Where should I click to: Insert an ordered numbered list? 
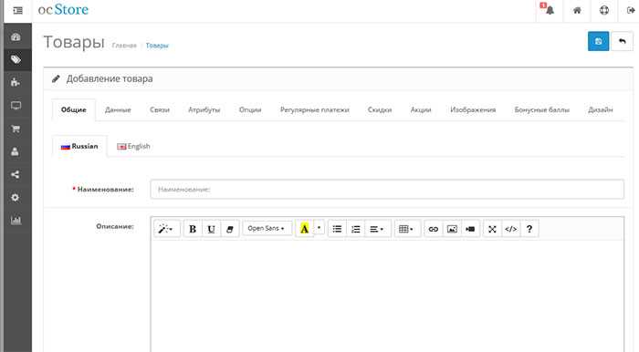[356, 229]
